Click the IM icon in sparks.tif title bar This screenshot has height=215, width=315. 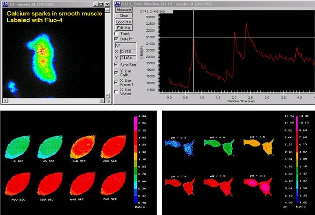click(5, 4)
